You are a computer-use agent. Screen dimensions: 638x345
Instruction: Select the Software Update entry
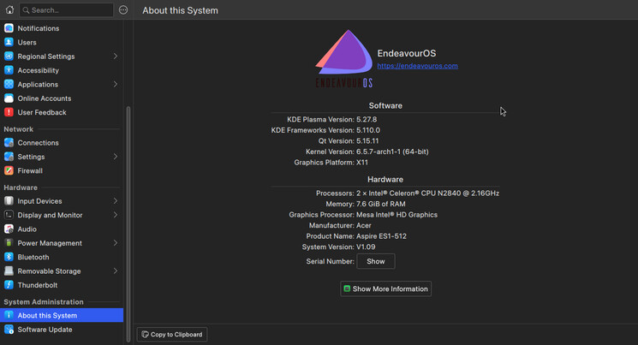62,329
